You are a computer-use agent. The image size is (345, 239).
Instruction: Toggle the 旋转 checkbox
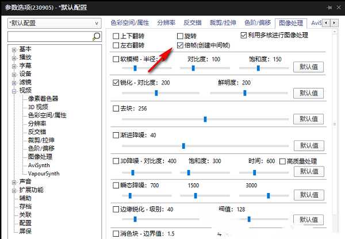click(180, 36)
